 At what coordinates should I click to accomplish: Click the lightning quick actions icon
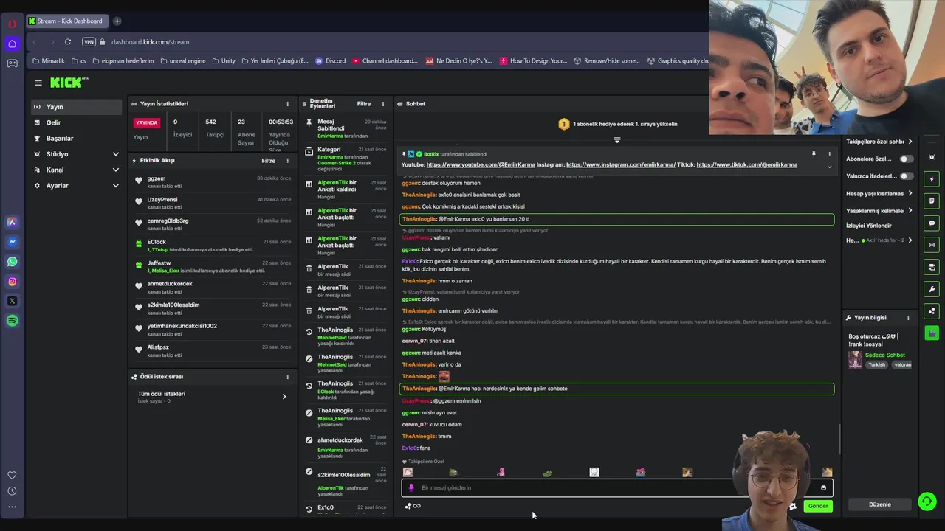tap(932, 179)
